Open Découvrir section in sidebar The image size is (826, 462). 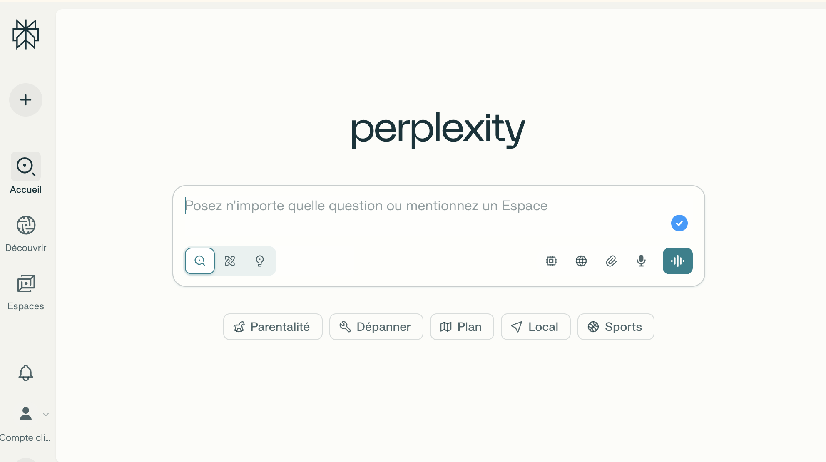[x=26, y=233]
